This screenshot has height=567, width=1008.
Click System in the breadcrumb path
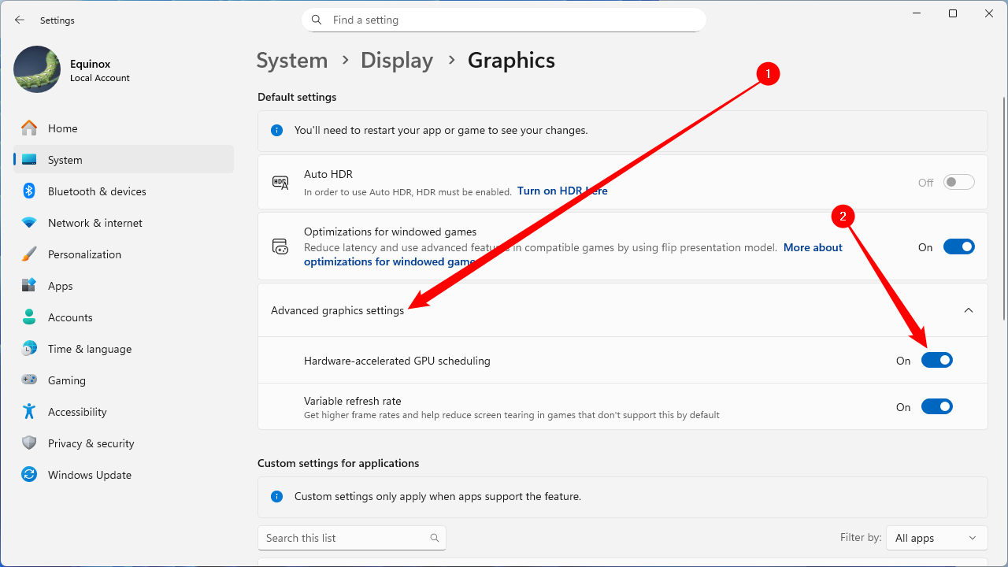[x=292, y=61]
